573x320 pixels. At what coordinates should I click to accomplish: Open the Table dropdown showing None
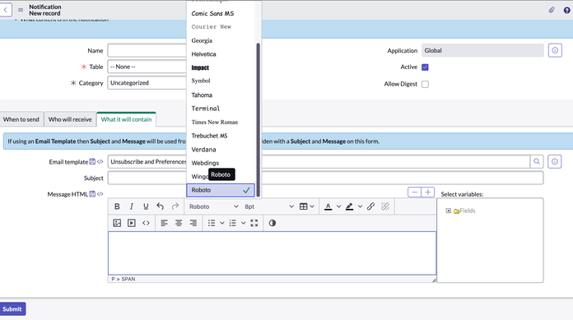(147, 67)
